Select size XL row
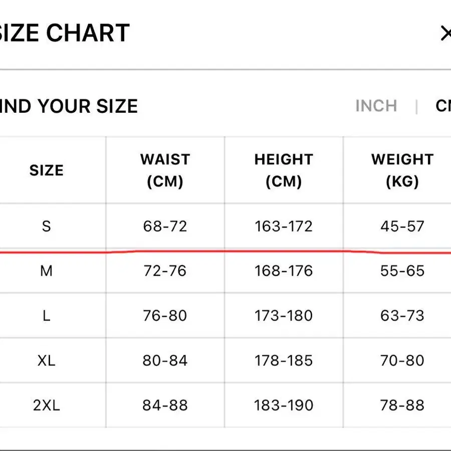This screenshot has height=451, width=451. coord(46,360)
